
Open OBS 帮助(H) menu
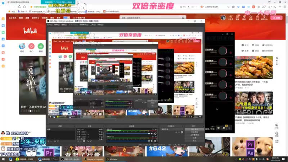100,24
